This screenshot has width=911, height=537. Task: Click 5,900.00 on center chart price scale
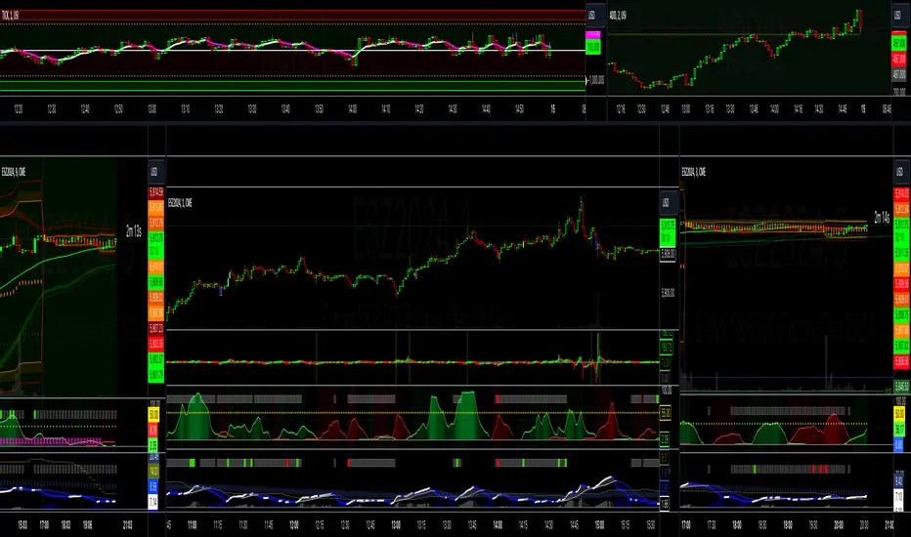tap(669, 293)
